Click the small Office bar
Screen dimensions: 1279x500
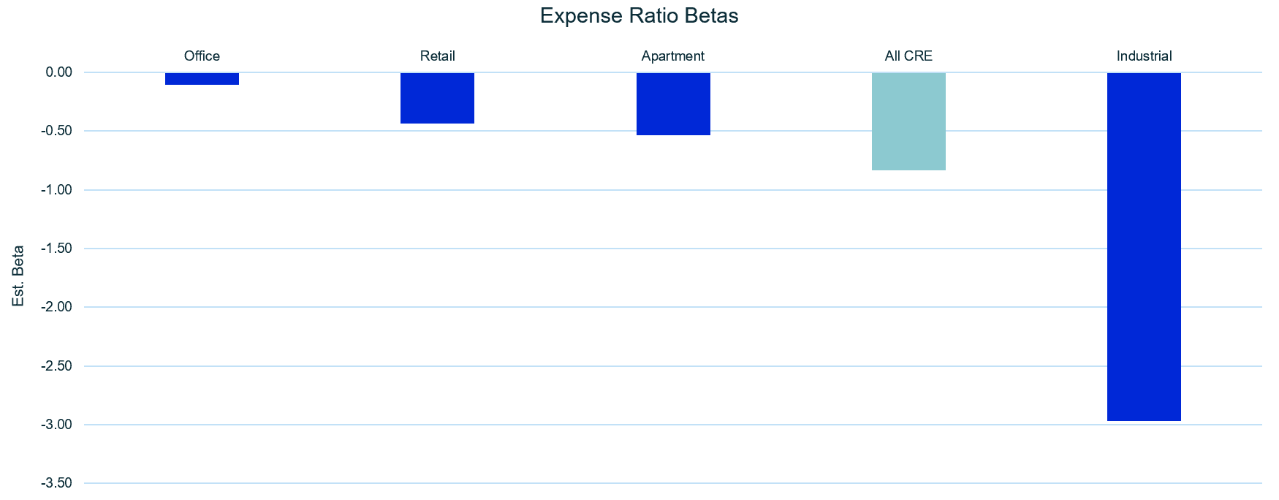202,79
